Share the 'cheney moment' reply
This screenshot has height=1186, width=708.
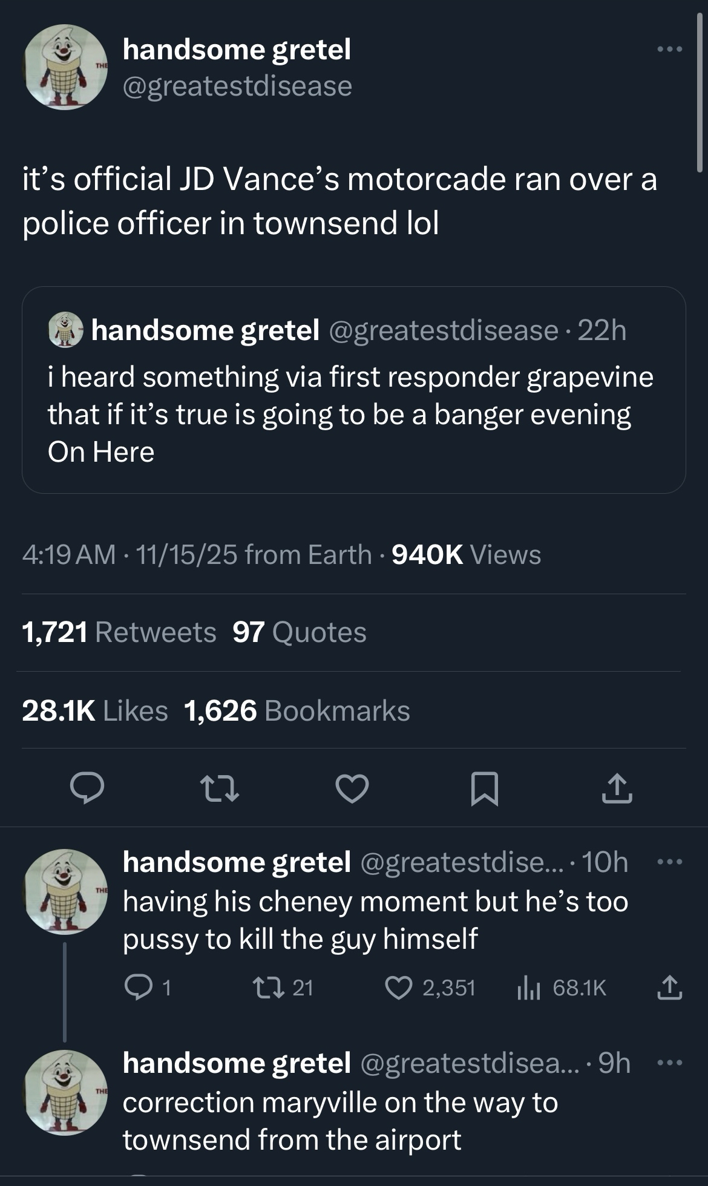click(669, 988)
